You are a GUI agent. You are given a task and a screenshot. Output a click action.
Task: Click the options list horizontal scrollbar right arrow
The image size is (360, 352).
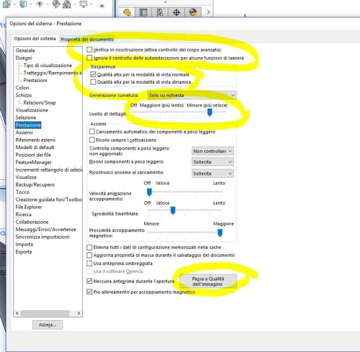[79, 313]
